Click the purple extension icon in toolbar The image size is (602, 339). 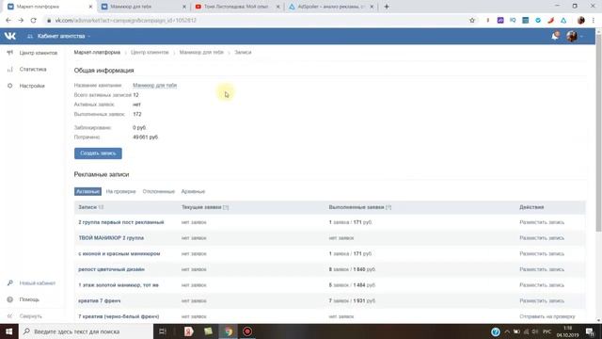click(500, 21)
